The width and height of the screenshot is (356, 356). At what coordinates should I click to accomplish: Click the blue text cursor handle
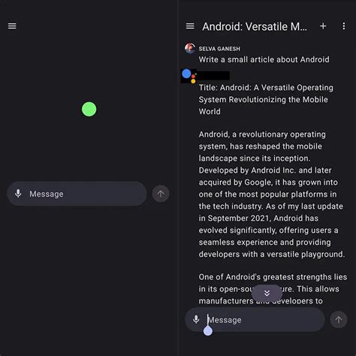(208, 331)
